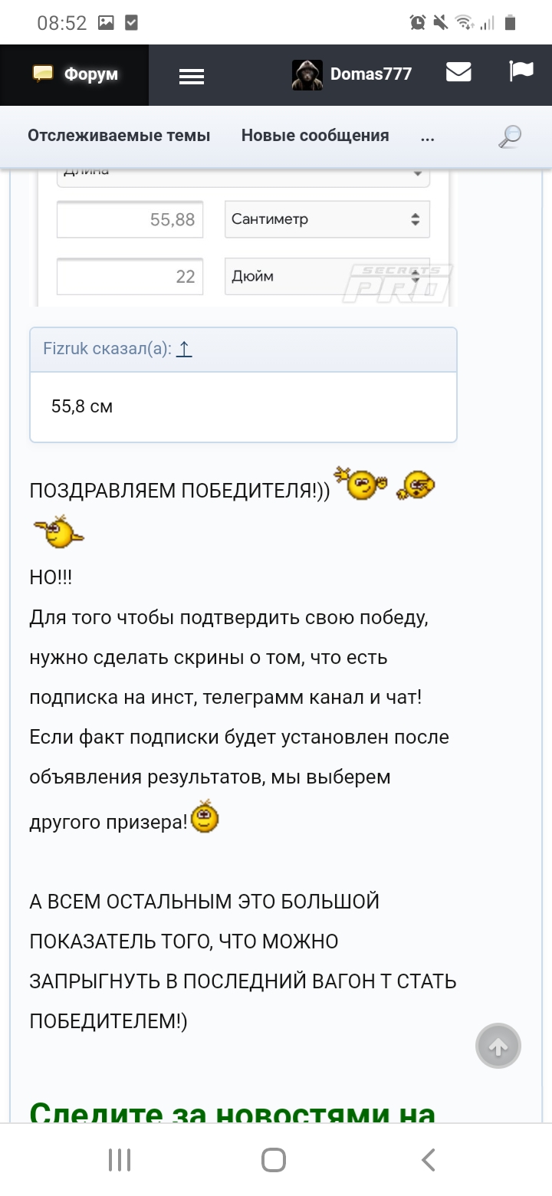Switch to Новые сообщения tab
This screenshot has width=552, height=1196.
tap(315, 136)
